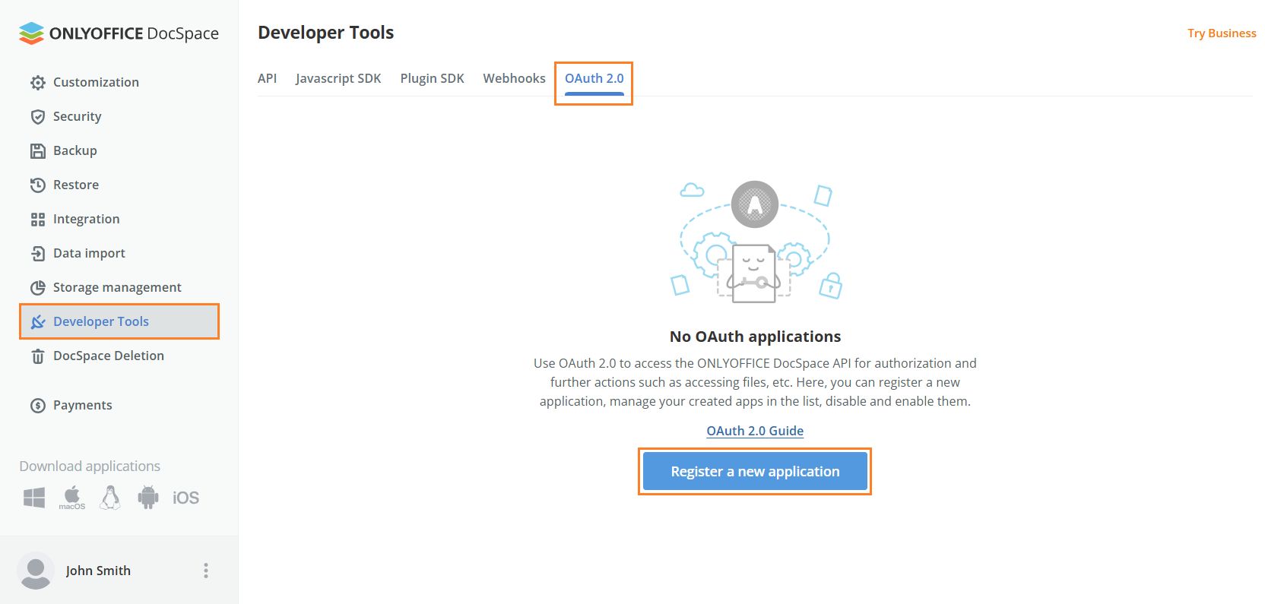Download the Linux desktop app
Image resolution: width=1265 pixels, height=604 pixels.
(x=110, y=498)
